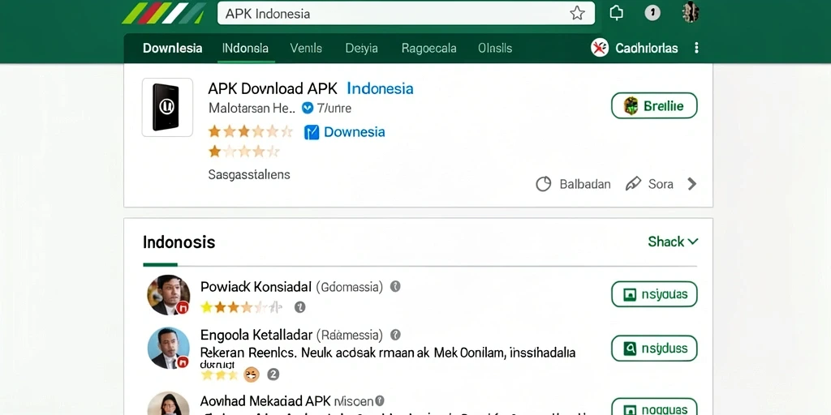Image resolution: width=831 pixels, height=415 pixels.
Task: Click the Cadhirlorias link
Action: coord(647,49)
